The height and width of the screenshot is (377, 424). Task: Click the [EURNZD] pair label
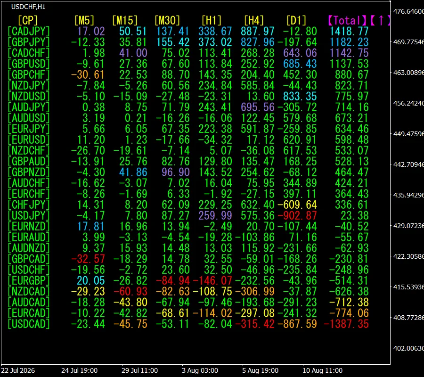click(29, 226)
